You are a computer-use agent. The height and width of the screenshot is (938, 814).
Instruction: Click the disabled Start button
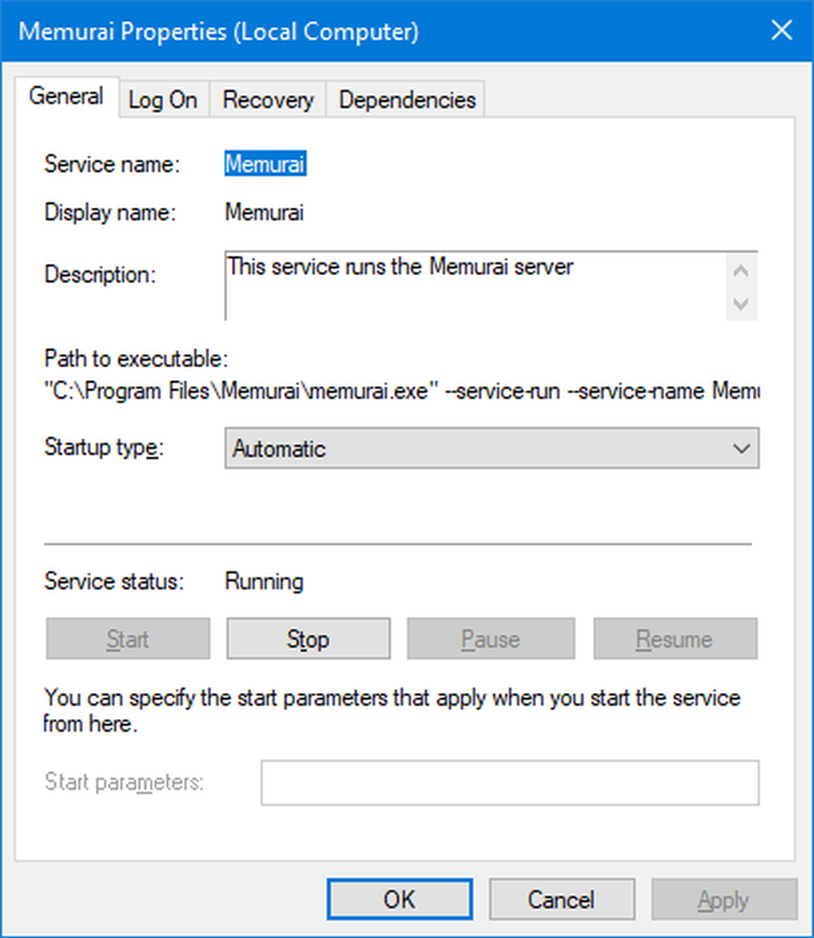128,638
